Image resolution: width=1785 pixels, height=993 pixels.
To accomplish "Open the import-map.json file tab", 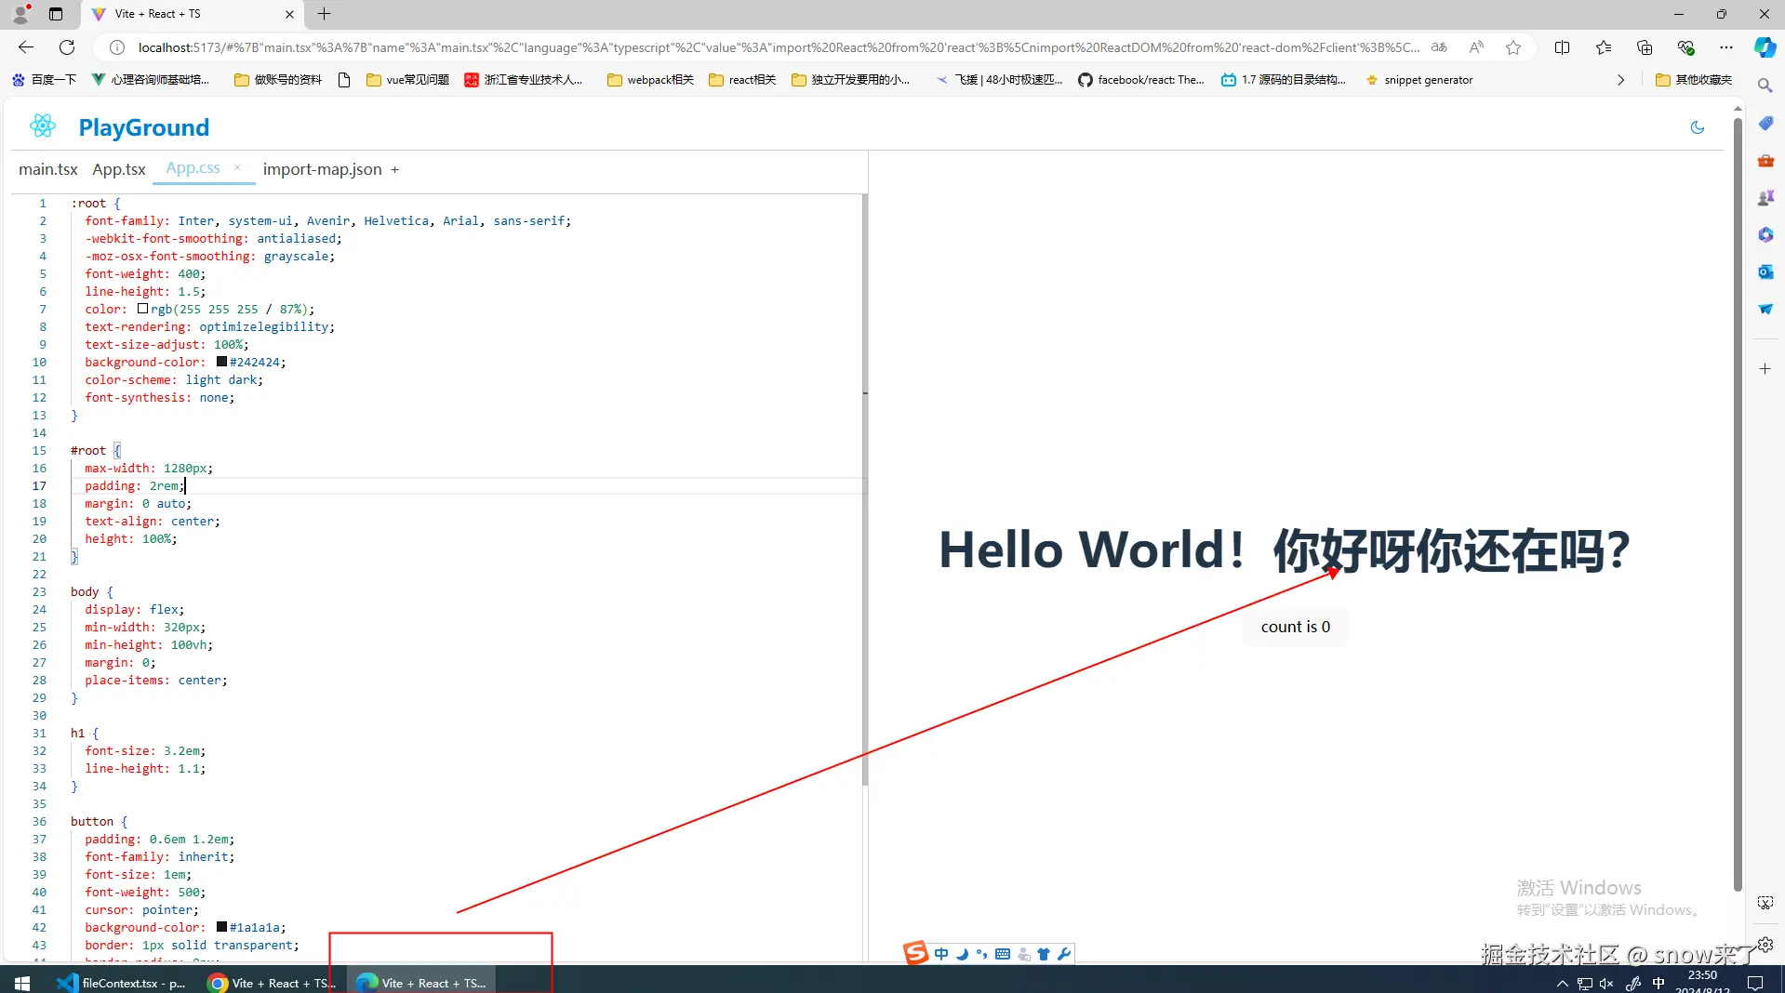I will pos(322,169).
